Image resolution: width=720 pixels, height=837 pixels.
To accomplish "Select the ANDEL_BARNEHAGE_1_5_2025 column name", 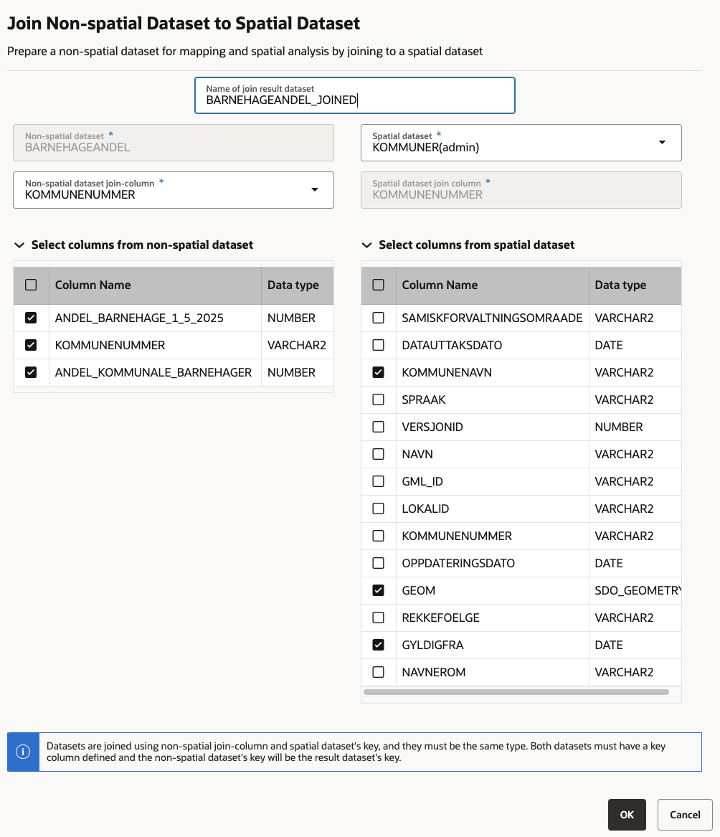I will (x=139, y=318).
